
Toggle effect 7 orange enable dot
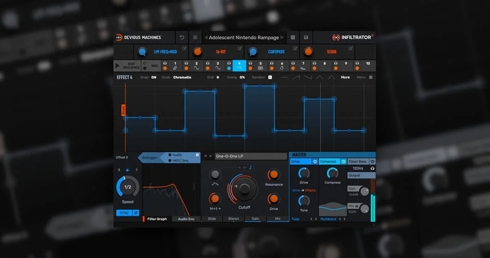pos(293,69)
